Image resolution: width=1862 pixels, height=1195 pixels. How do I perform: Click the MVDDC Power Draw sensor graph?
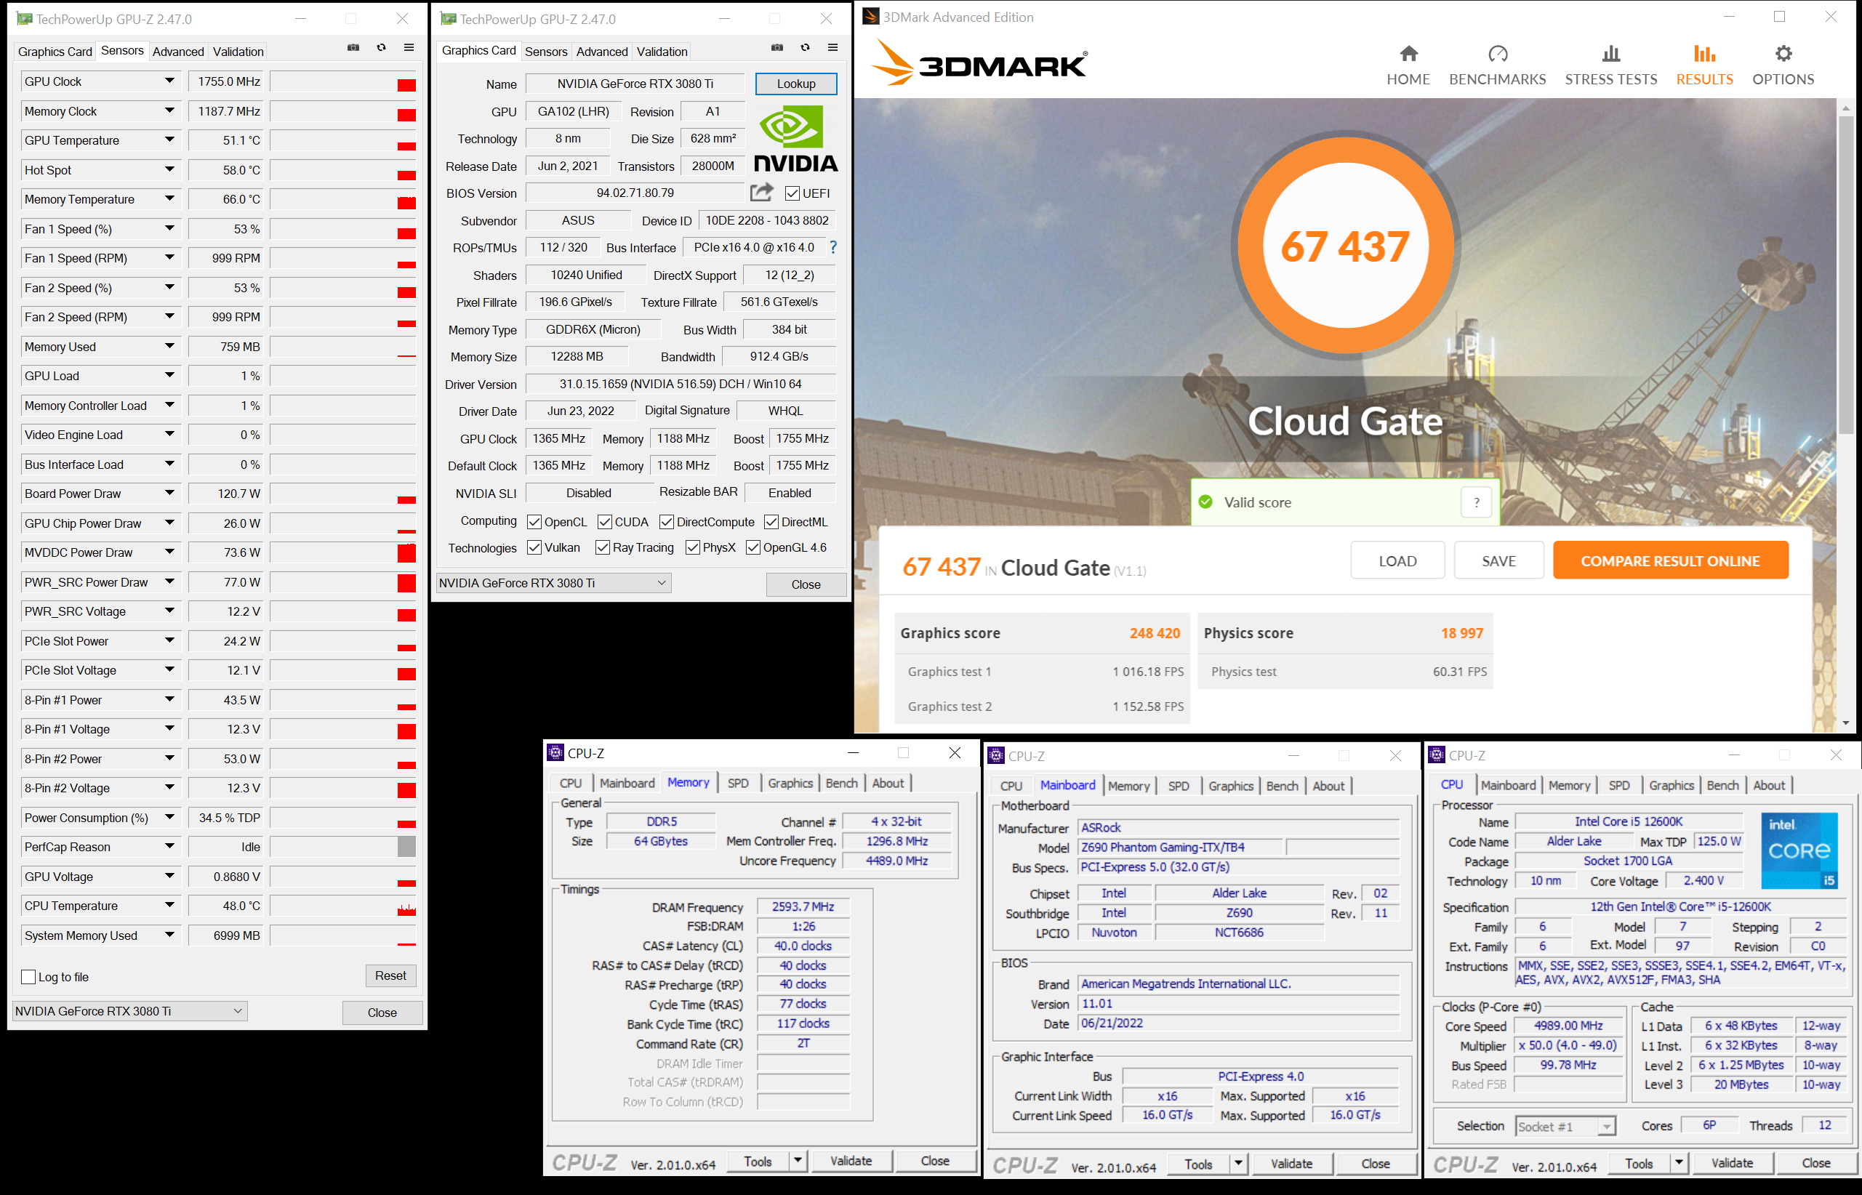pyautogui.click(x=343, y=552)
